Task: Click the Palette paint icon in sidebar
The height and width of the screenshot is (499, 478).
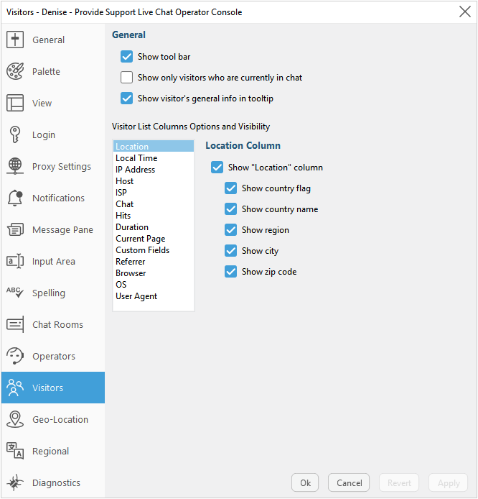Action: click(x=15, y=71)
